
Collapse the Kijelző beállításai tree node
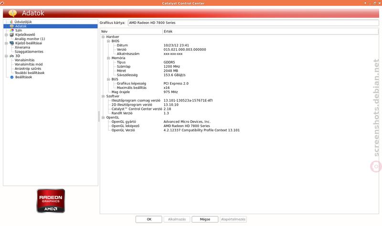[6, 43]
